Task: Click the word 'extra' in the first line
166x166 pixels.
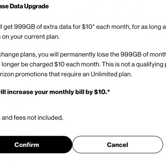Action: [53, 27]
